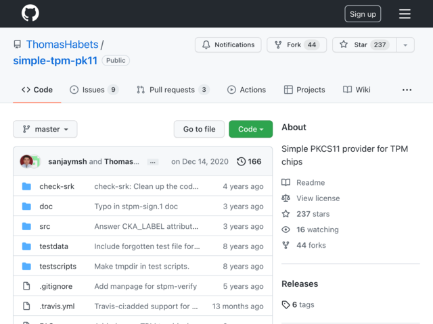The width and height of the screenshot is (433, 324).
Task: View commit dated Dec 14, 2020
Action: [x=200, y=161]
